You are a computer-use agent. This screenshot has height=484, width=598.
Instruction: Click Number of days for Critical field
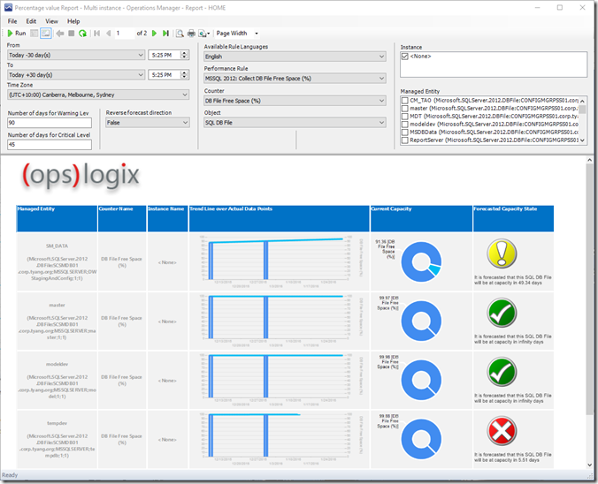pyautogui.click(x=50, y=145)
